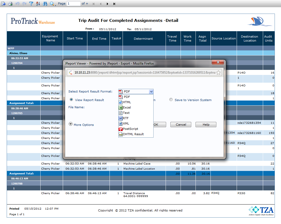Click the Cancel button
The width and height of the screenshot is (281, 224).
click(x=181, y=125)
